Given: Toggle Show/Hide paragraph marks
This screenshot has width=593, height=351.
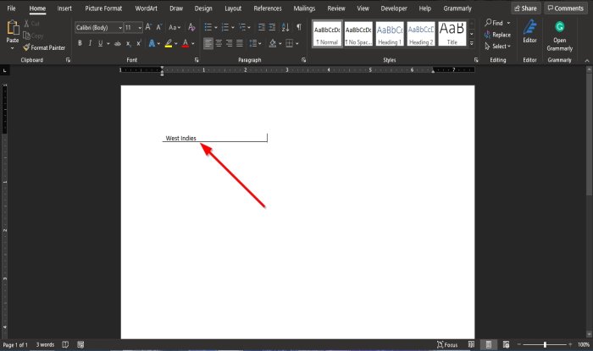Looking at the screenshot, I should (x=298, y=27).
